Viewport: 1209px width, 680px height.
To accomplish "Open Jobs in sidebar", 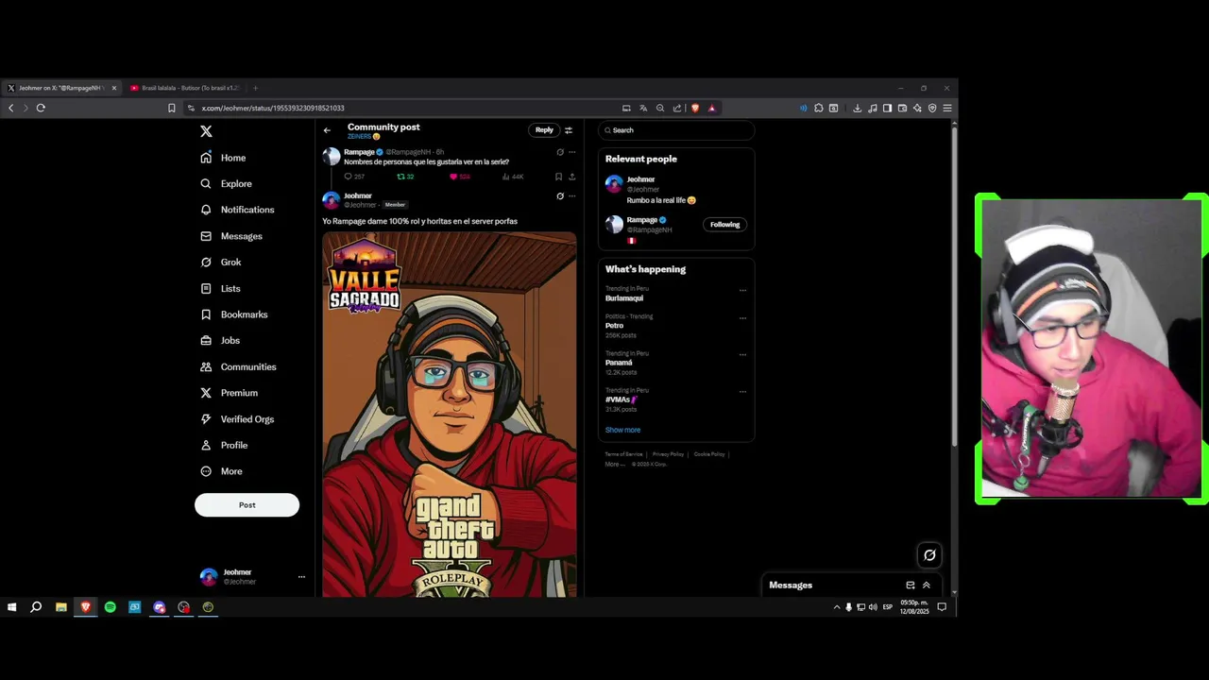I will click(220, 341).
